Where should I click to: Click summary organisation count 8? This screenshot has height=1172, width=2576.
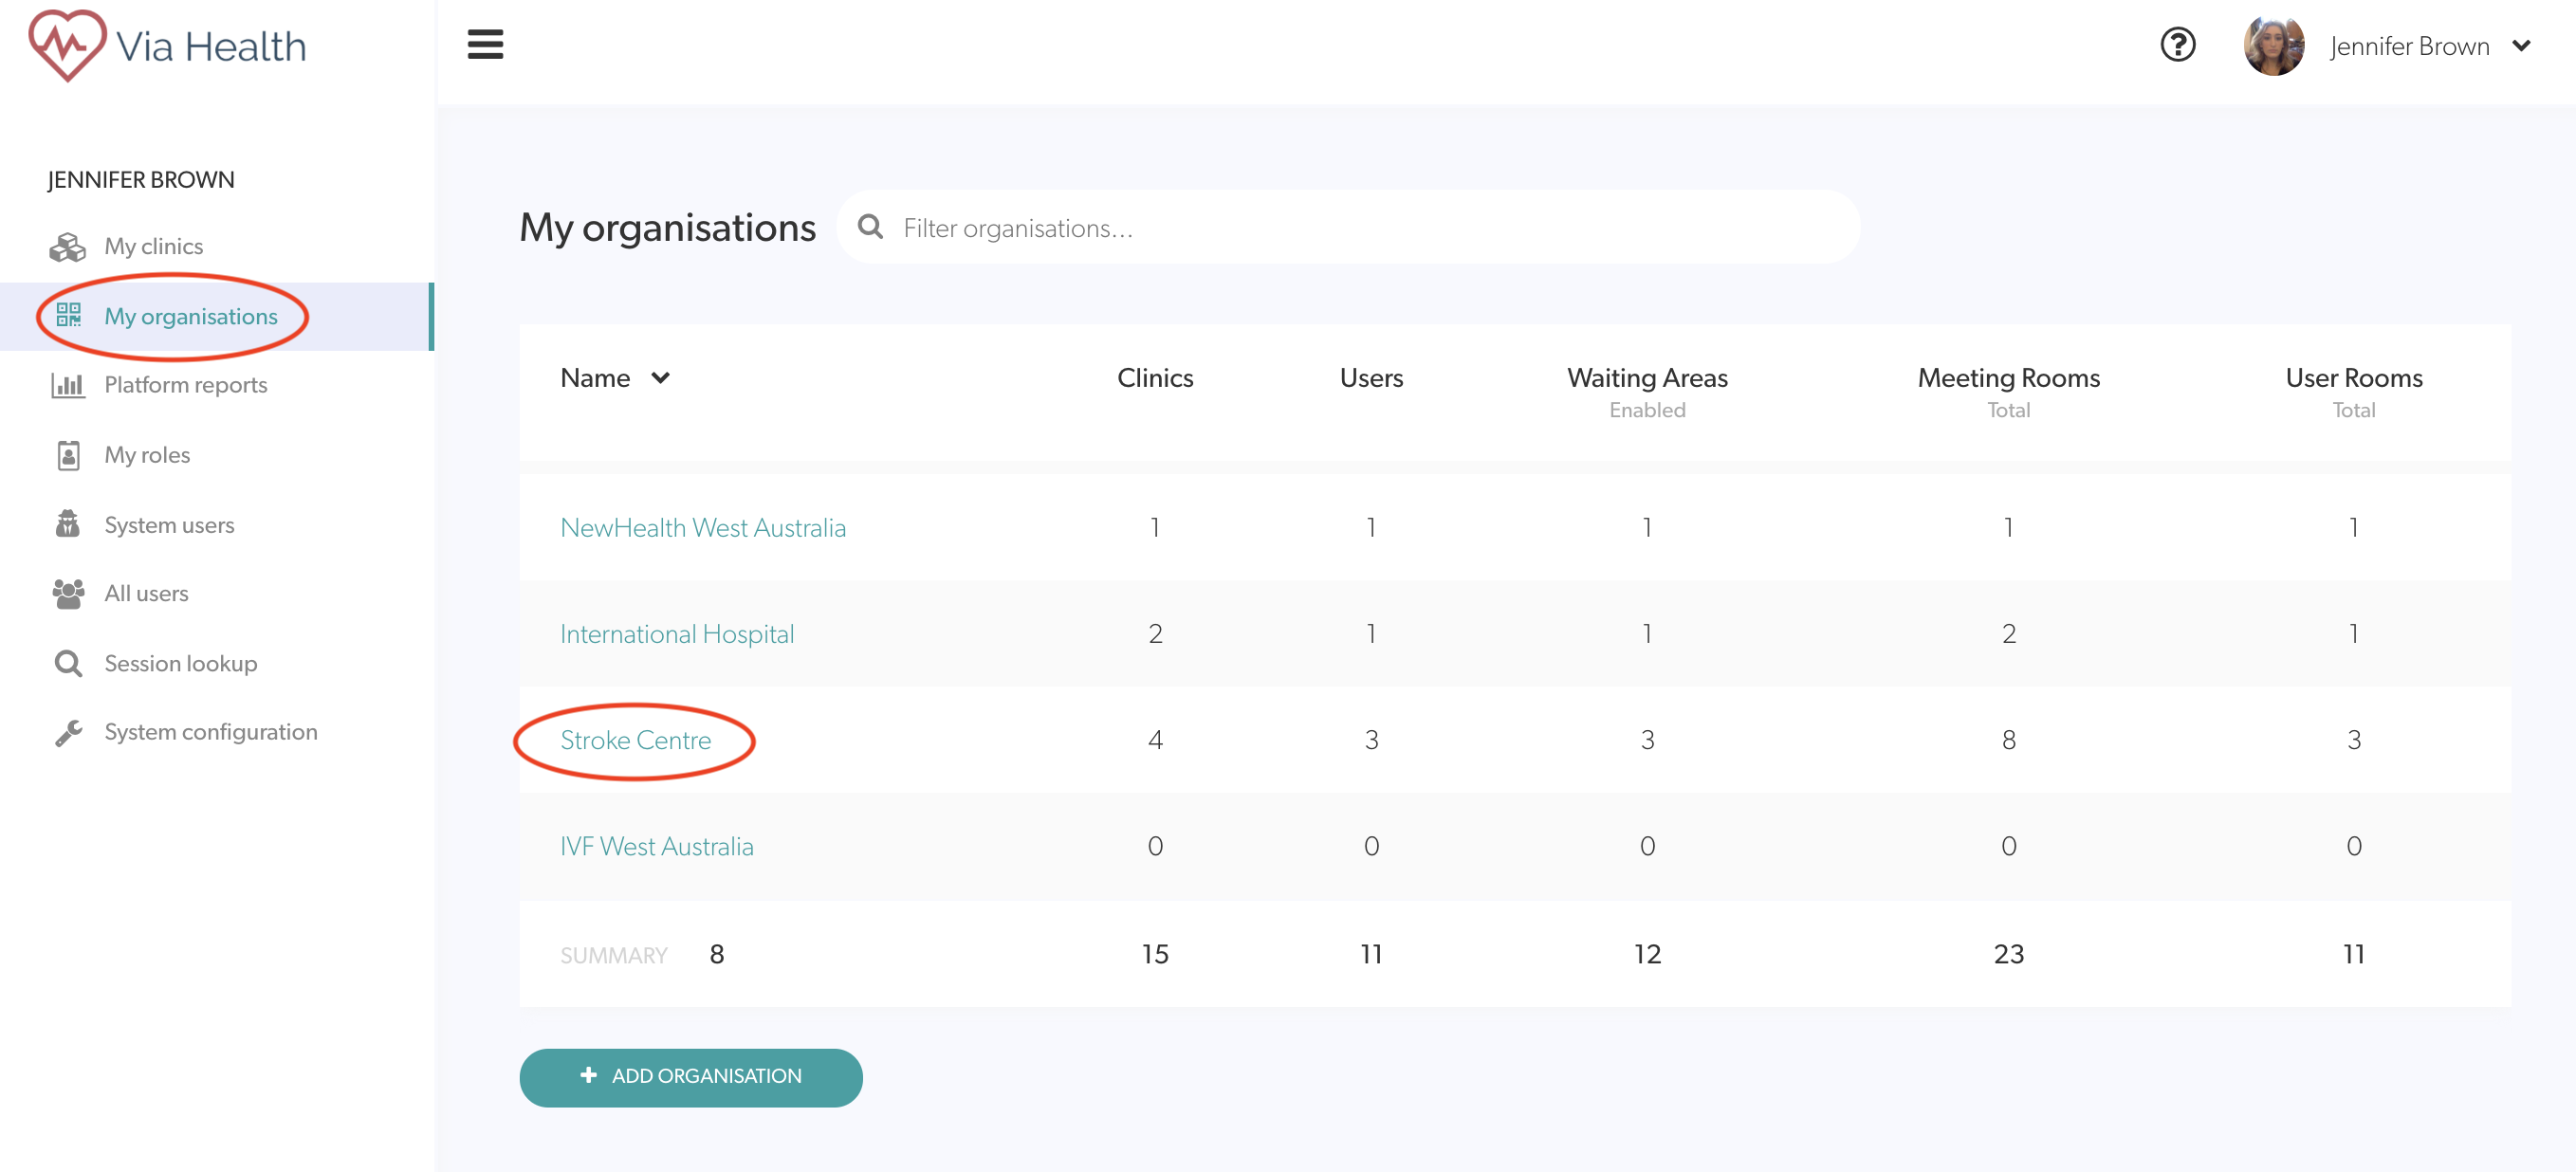(x=716, y=954)
